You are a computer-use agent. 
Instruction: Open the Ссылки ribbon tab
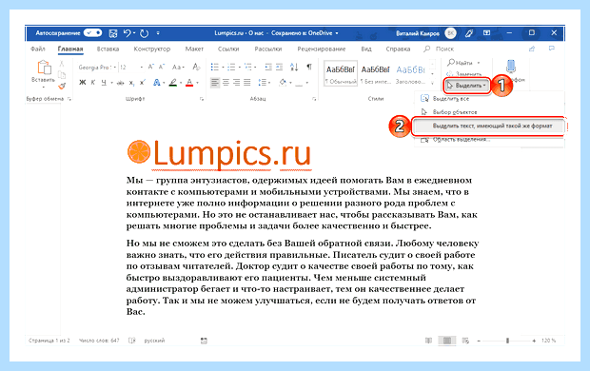click(x=228, y=49)
